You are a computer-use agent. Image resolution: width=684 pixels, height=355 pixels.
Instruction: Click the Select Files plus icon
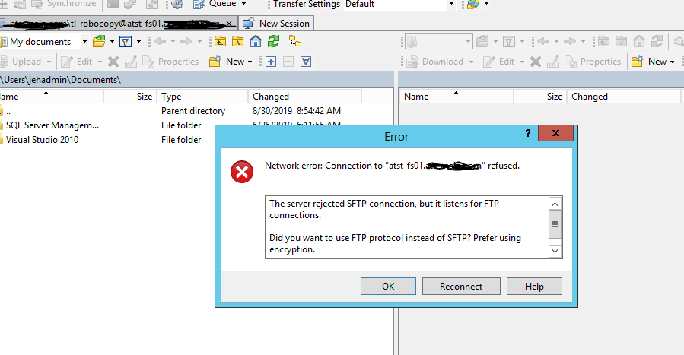click(x=270, y=62)
